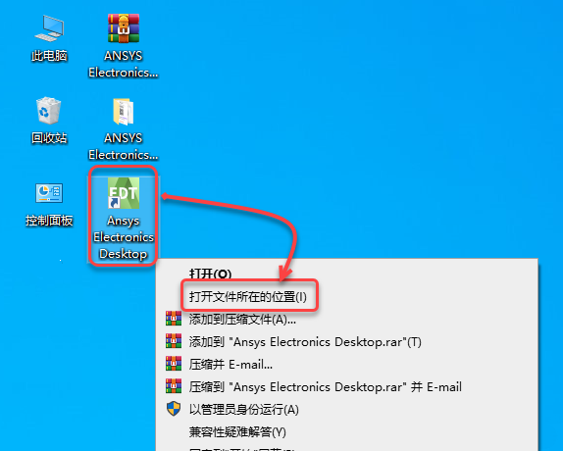
Task: Choose 打开(O) from the context menu
Action: click(210, 275)
